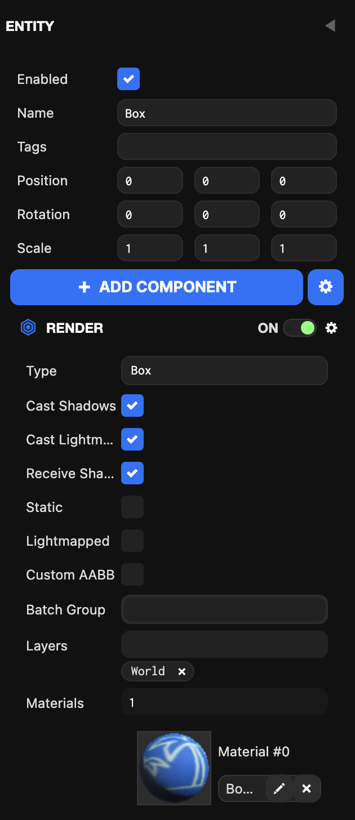The image size is (355, 820).
Task: Click the Render component hexagon icon
Action: point(28,328)
